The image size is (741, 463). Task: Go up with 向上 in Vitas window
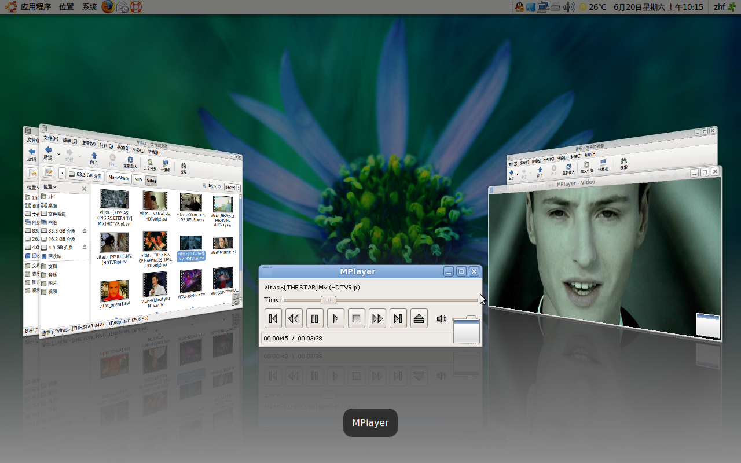[94, 157]
